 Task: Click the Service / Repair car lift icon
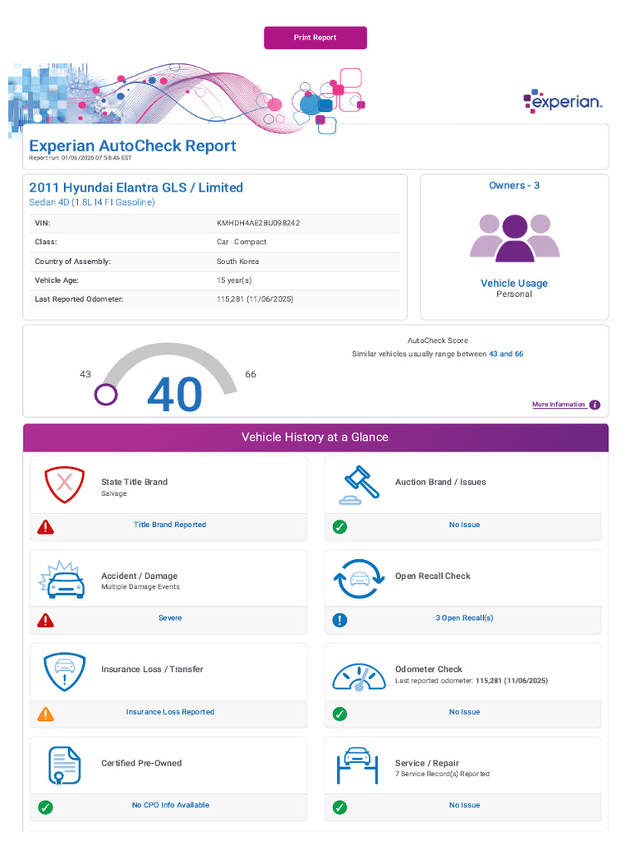coord(358,766)
